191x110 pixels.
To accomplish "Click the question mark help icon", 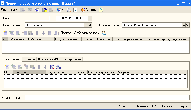I will pyautogui.click(x=101, y=10).
